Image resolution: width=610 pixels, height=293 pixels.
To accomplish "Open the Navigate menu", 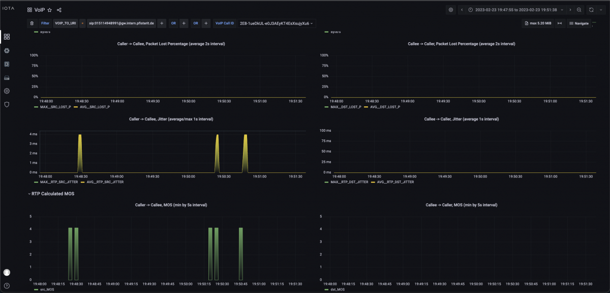I will coord(578,23).
